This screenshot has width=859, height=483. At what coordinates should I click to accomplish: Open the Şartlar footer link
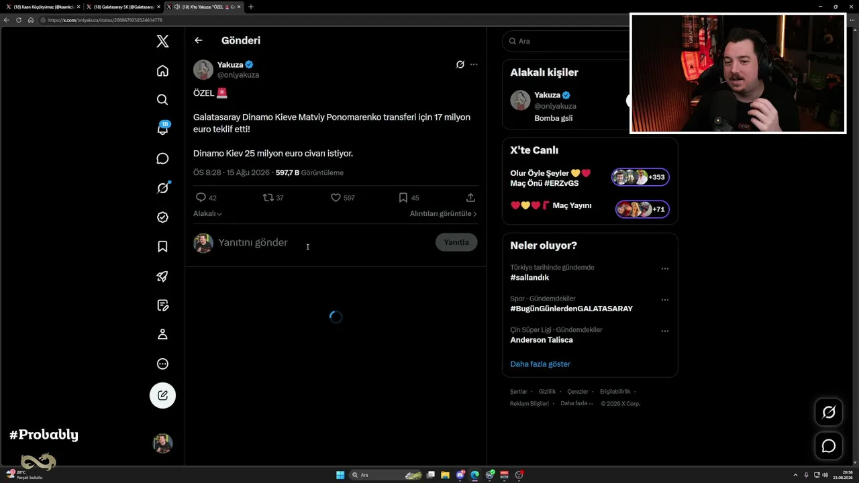click(519, 392)
